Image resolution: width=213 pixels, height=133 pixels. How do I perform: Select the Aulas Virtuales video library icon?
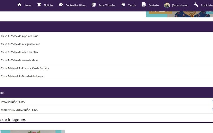tap(93, 5)
